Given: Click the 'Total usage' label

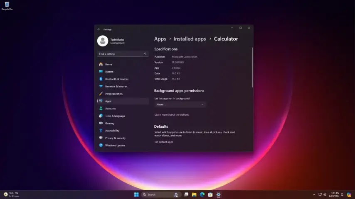Looking at the screenshot, I should (161, 79).
